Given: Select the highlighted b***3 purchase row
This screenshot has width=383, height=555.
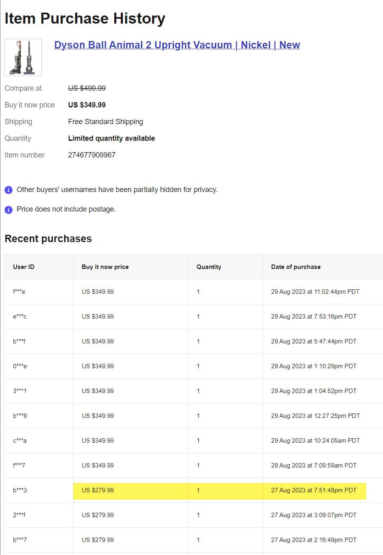Looking at the screenshot, I should click(191, 490).
